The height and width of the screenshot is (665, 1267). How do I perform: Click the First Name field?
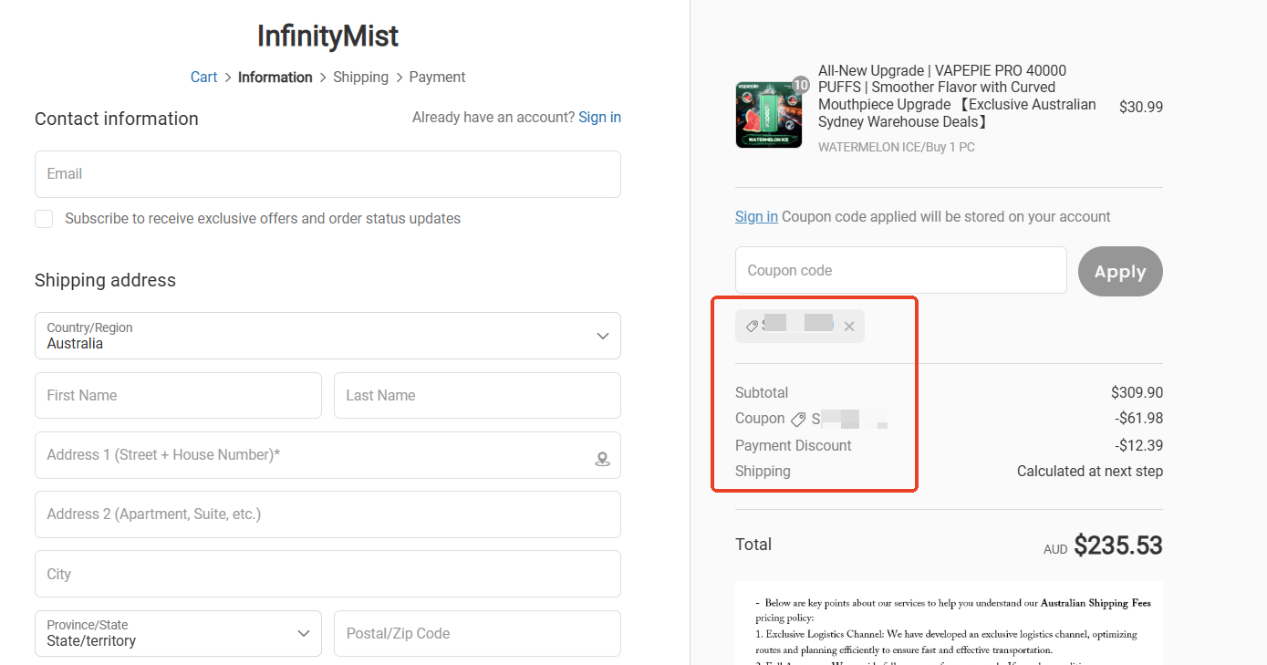pyautogui.click(x=178, y=395)
